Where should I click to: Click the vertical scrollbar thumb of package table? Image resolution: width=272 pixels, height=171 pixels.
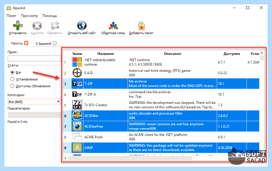[262, 58]
